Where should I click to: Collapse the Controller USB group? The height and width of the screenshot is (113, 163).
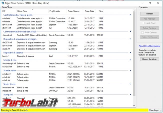coord(130,32)
